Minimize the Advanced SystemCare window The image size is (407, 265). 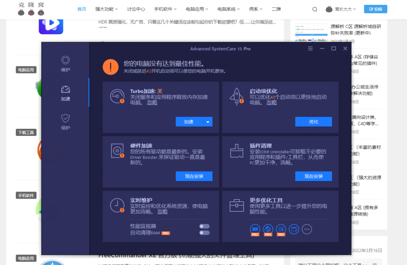pos(322,48)
